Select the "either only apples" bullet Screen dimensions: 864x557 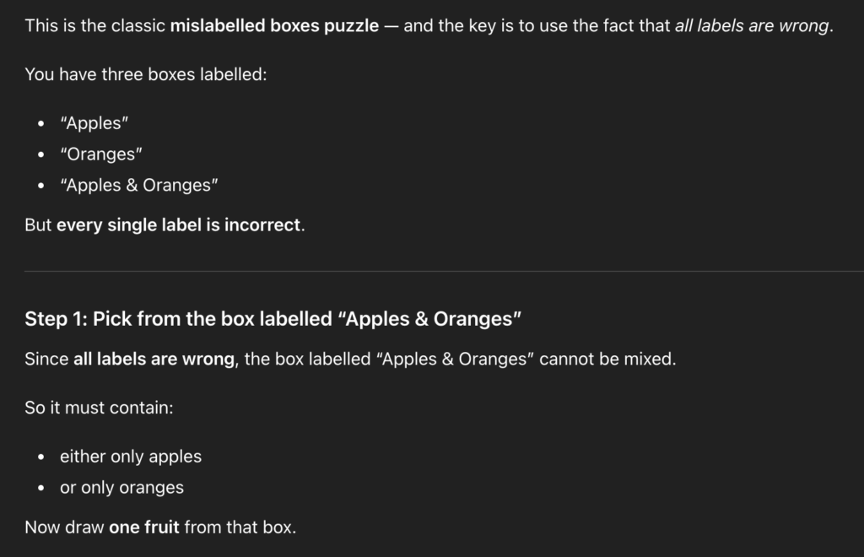(x=131, y=457)
